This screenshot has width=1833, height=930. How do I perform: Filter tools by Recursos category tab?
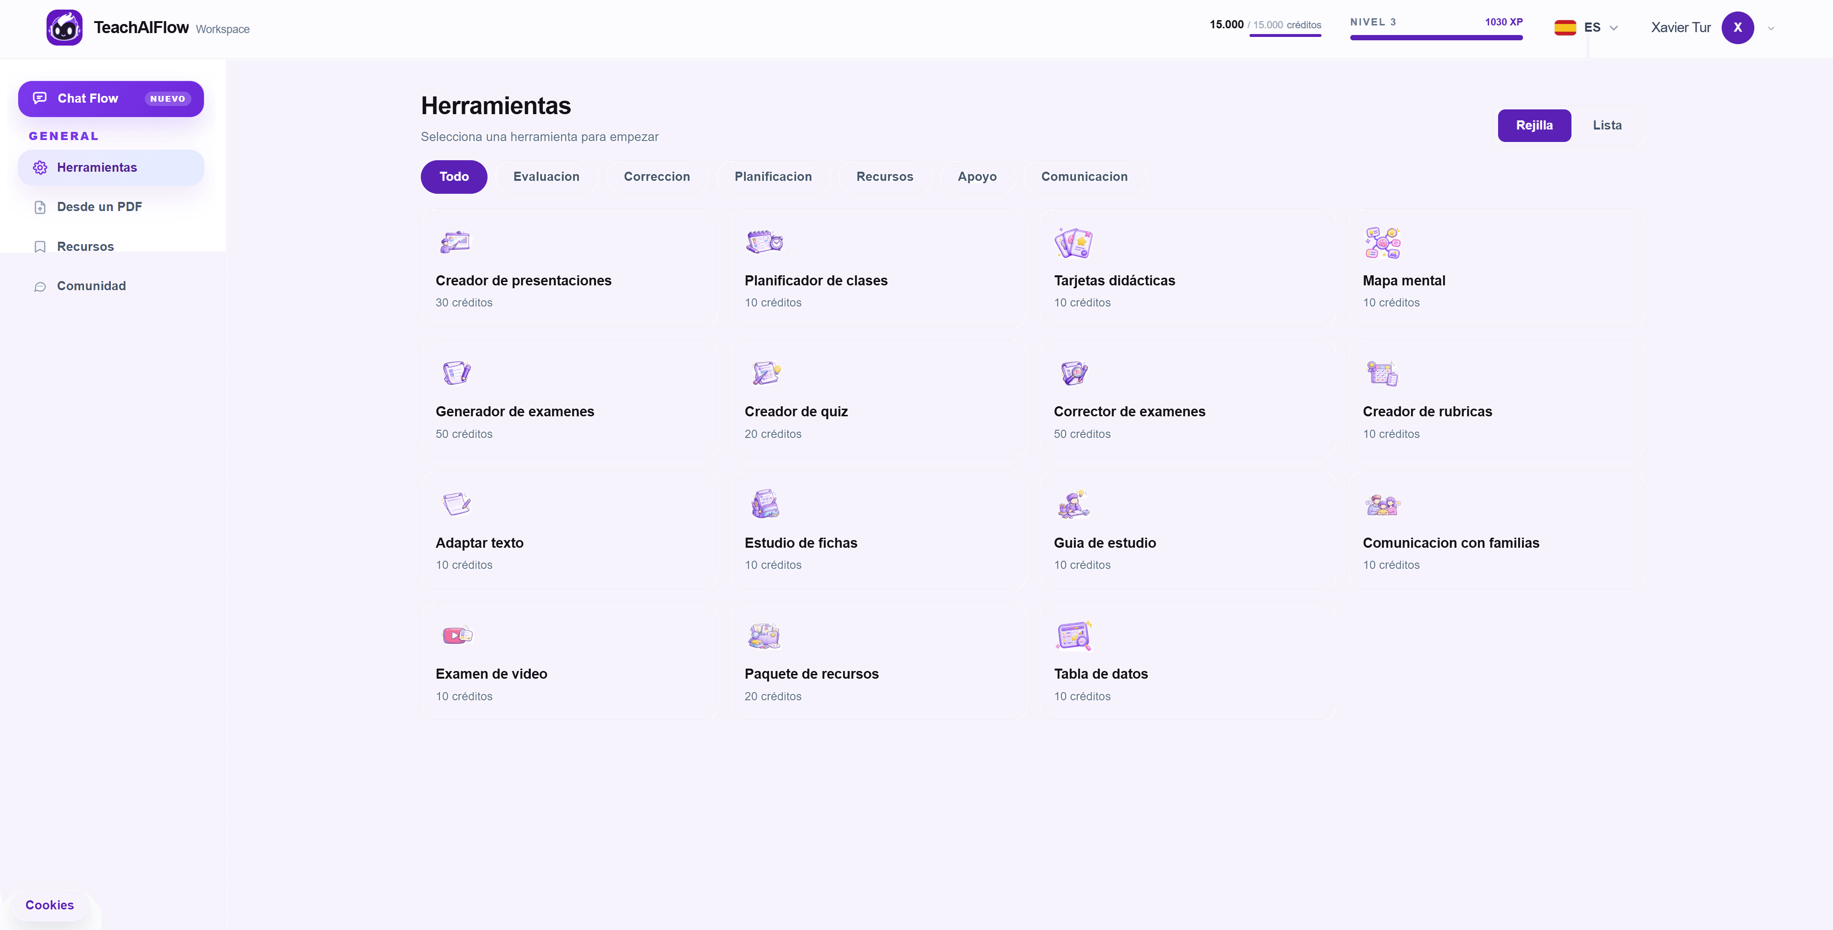(884, 177)
